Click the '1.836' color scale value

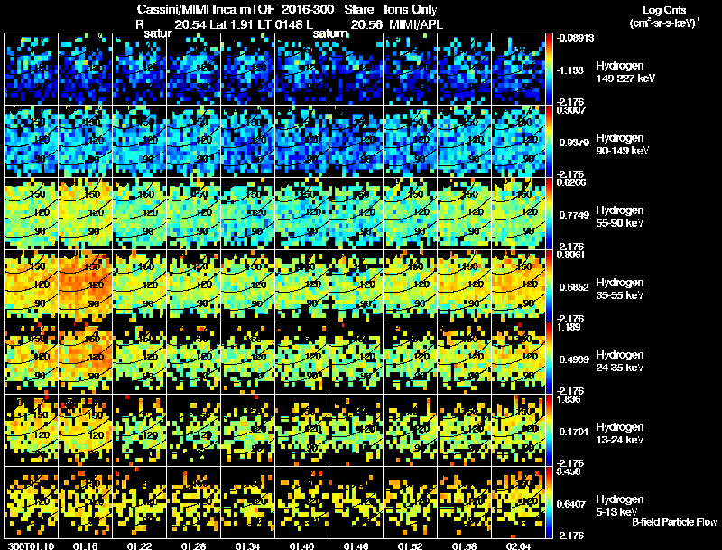point(569,399)
